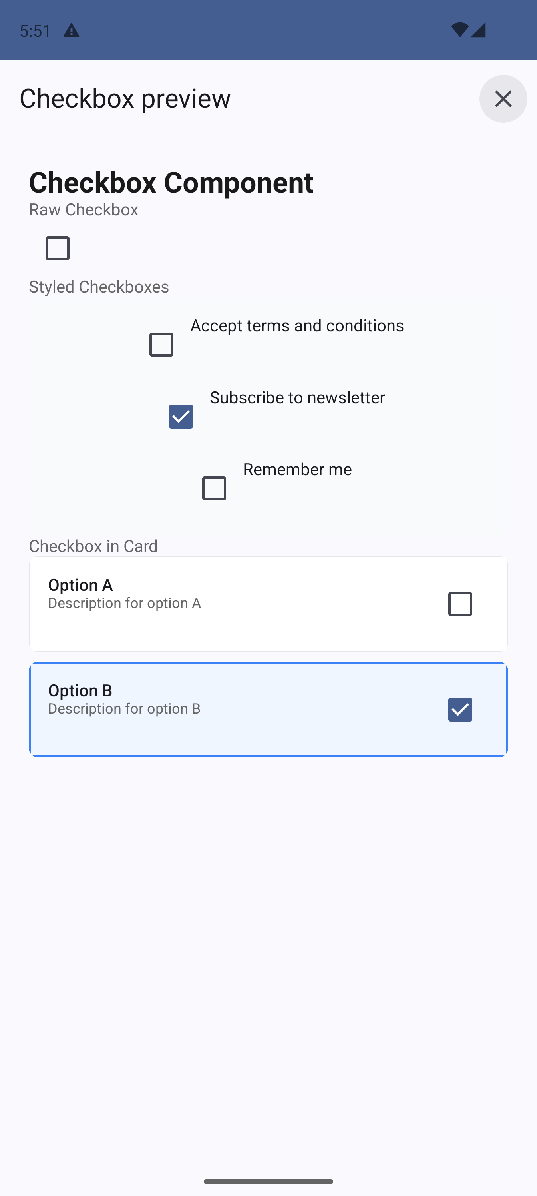Toggle the Remember me checkbox
Screen dimensions: 537x1196
(x=214, y=488)
